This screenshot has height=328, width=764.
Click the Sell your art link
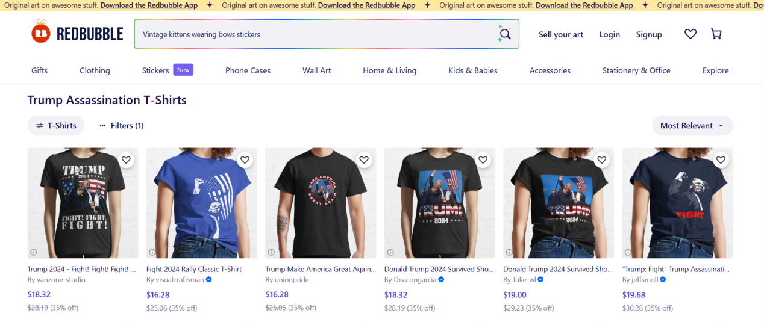click(x=561, y=34)
